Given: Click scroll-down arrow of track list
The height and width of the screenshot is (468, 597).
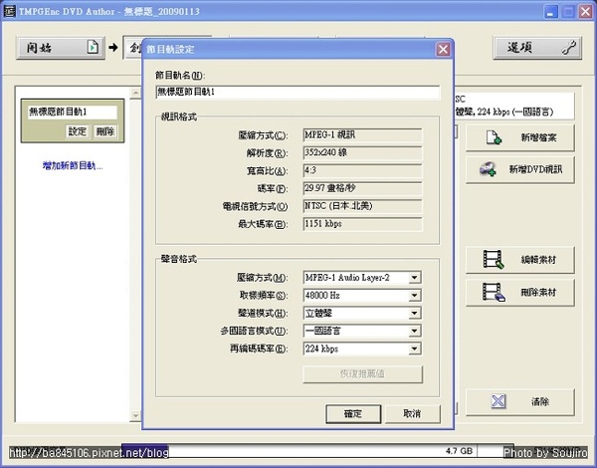Looking at the screenshot, I should pyautogui.click(x=135, y=415).
